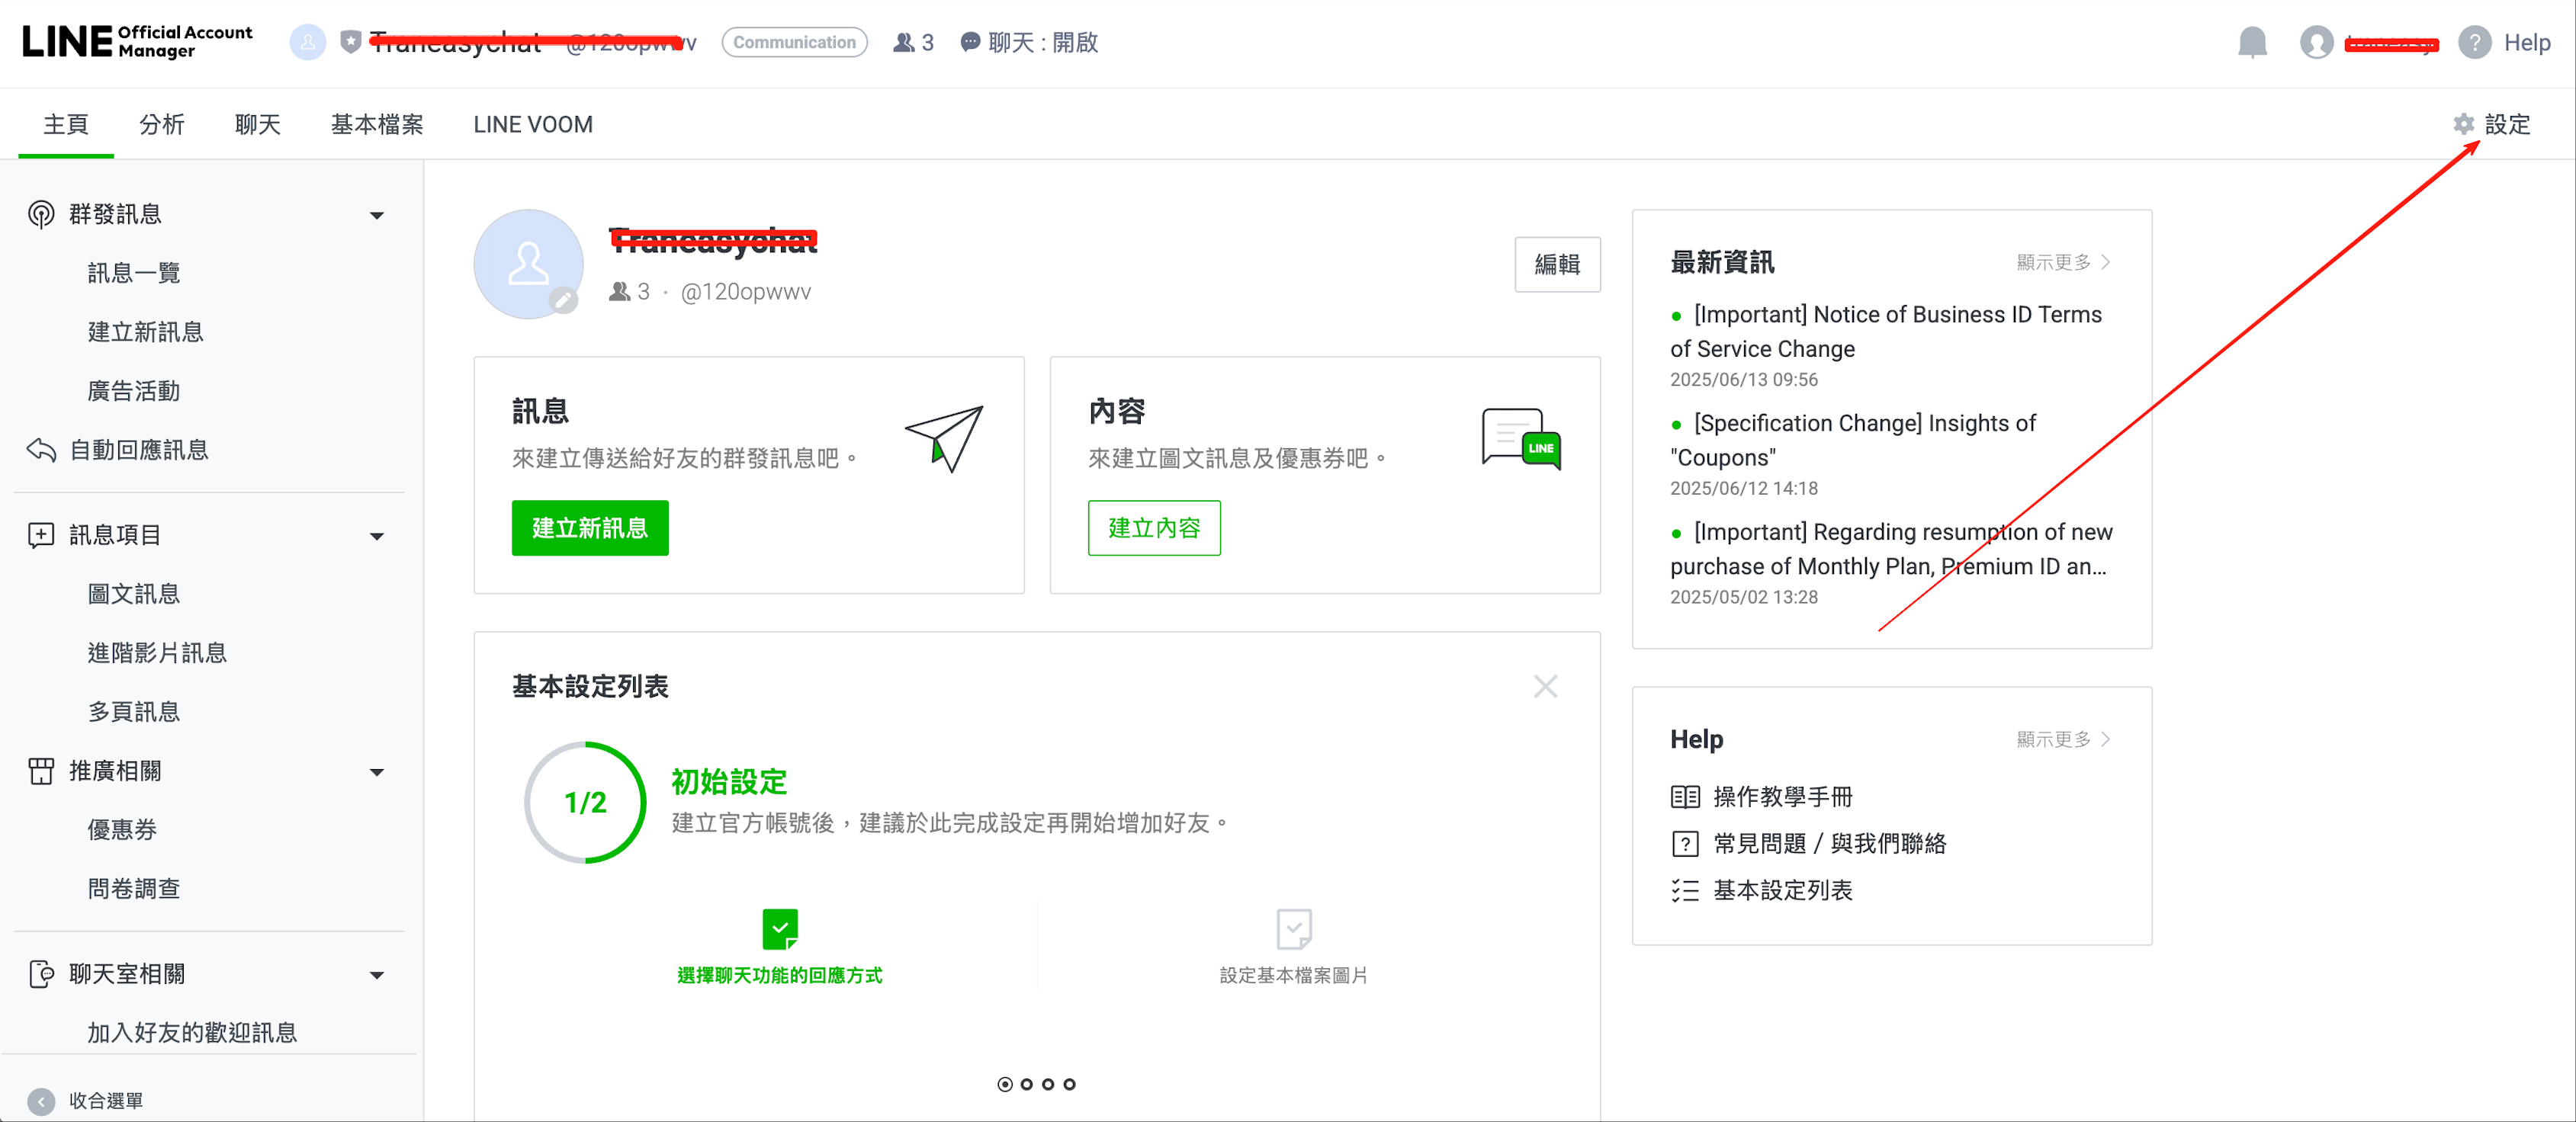The height and width of the screenshot is (1122, 2576).
Task: Close the 基本設定列表 panel
Action: click(1544, 687)
